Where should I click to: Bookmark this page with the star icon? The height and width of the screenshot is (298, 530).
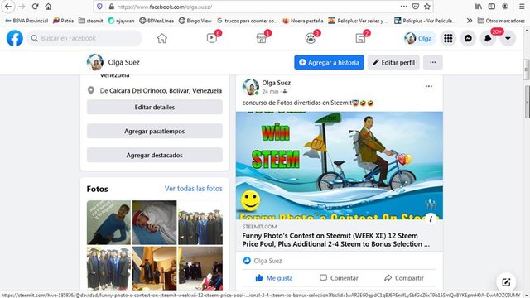(x=427, y=7)
